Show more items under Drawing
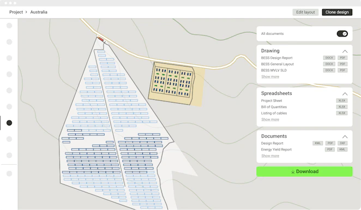The image size is (361, 210). pyautogui.click(x=270, y=76)
